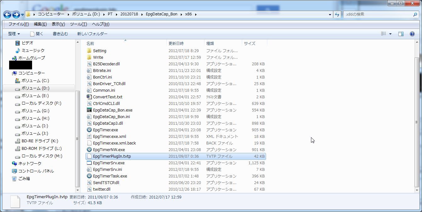Click the Back navigation arrow
422x212 pixels.
7,14
